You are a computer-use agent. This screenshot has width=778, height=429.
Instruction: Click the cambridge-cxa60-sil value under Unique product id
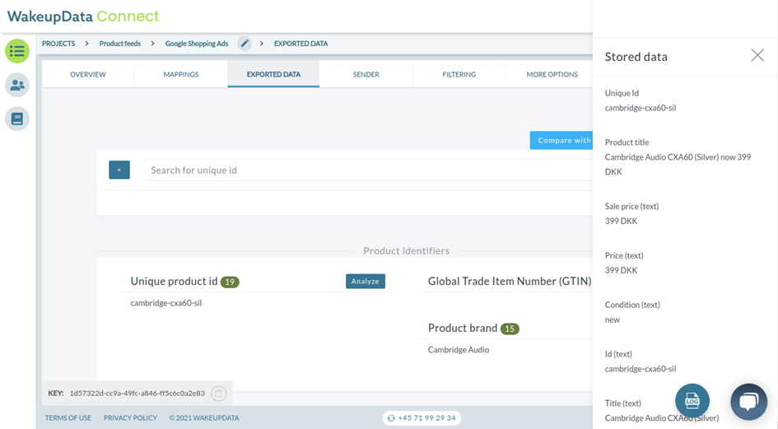[x=166, y=303]
